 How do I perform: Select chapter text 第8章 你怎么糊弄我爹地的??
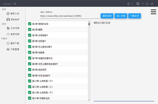pos(45,64)
